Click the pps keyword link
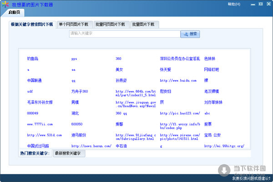 74,59
